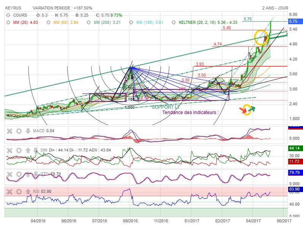The image size is (303, 225).
Task: Move DMI panel up with arrow
Action: tap(28, 150)
